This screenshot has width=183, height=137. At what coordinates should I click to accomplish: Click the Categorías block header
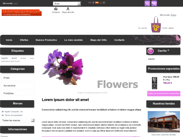tap(17, 69)
